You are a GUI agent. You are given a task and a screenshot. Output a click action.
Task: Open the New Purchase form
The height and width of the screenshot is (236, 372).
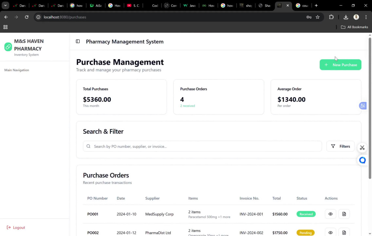pyautogui.click(x=340, y=65)
